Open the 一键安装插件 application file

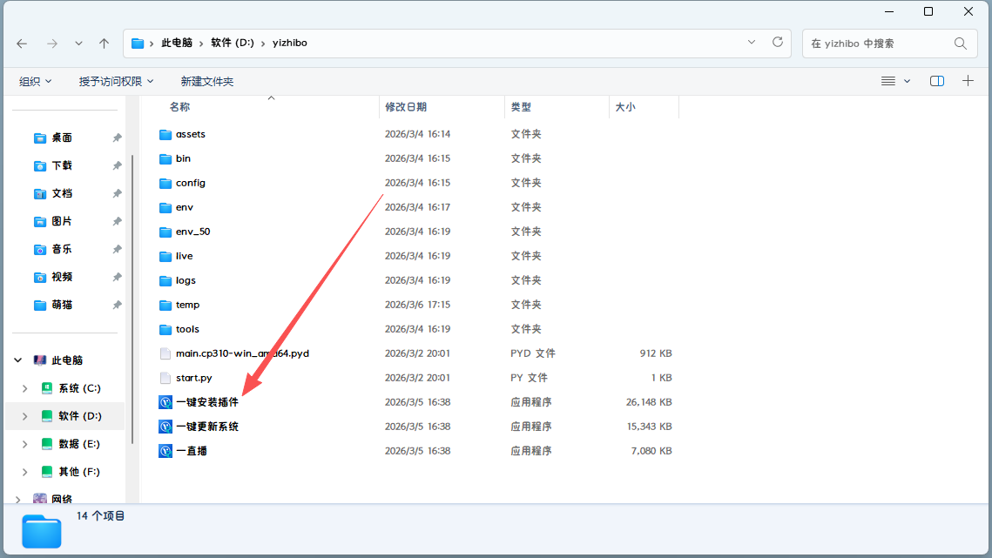pos(206,402)
